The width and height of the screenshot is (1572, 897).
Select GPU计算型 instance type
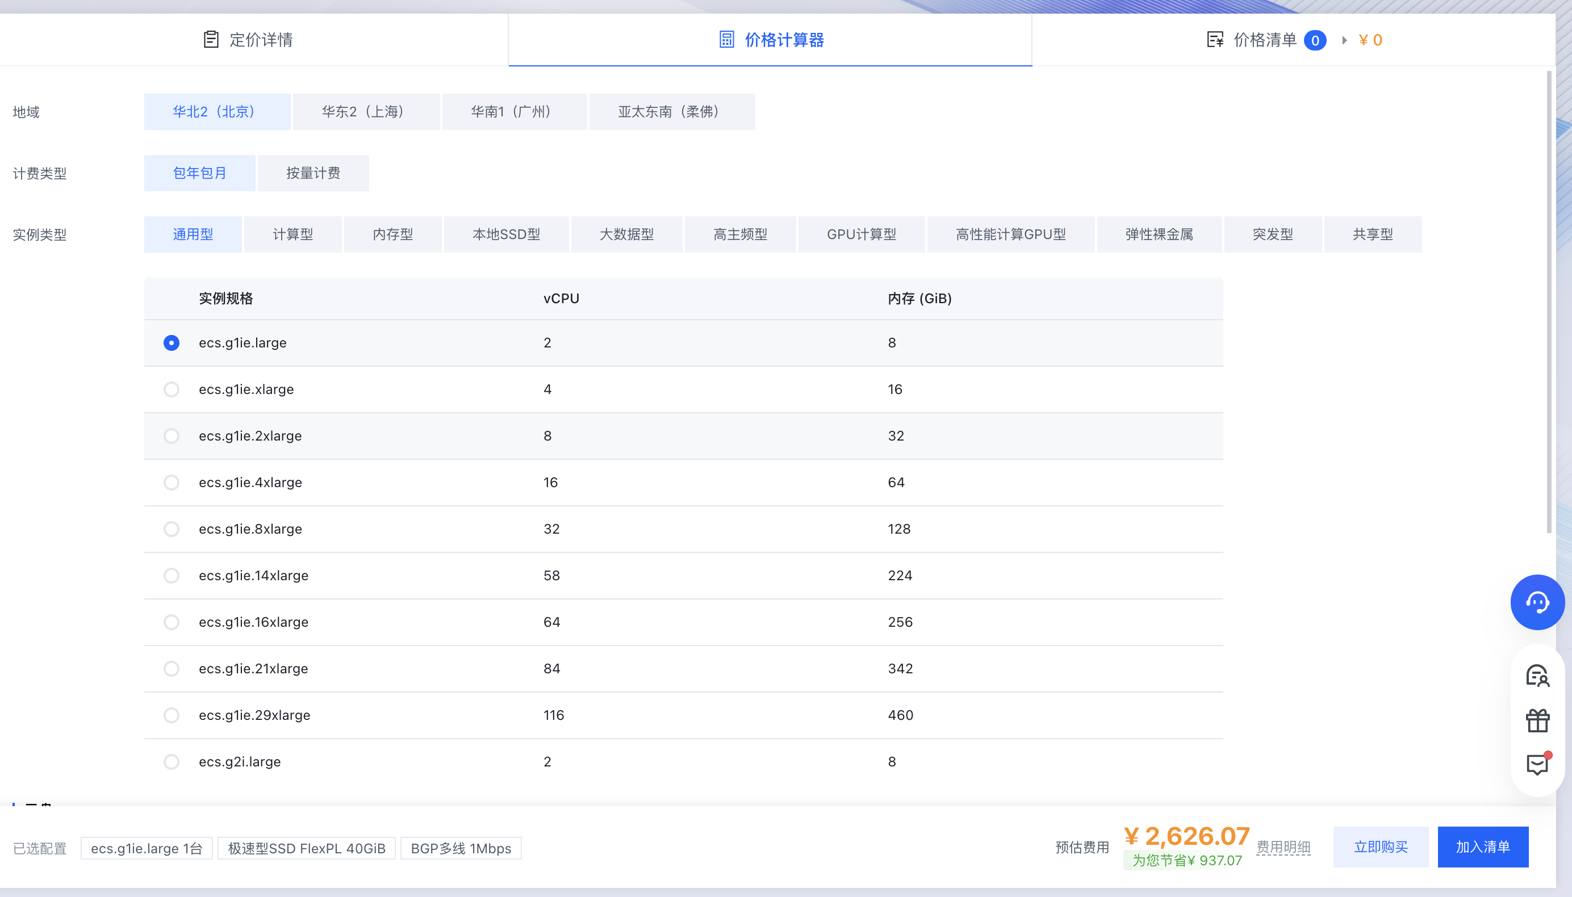pyautogui.click(x=862, y=234)
